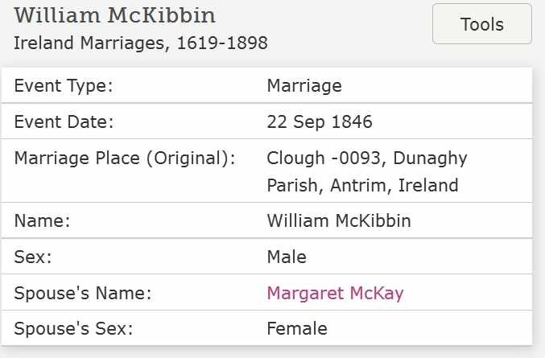Image resolution: width=545 pixels, height=358 pixels.
Task: Click the Marriage event type value
Action: click(304, 86)
